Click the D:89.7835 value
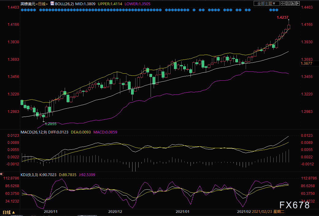The image size is (319, 216). [x=67, y=175]
